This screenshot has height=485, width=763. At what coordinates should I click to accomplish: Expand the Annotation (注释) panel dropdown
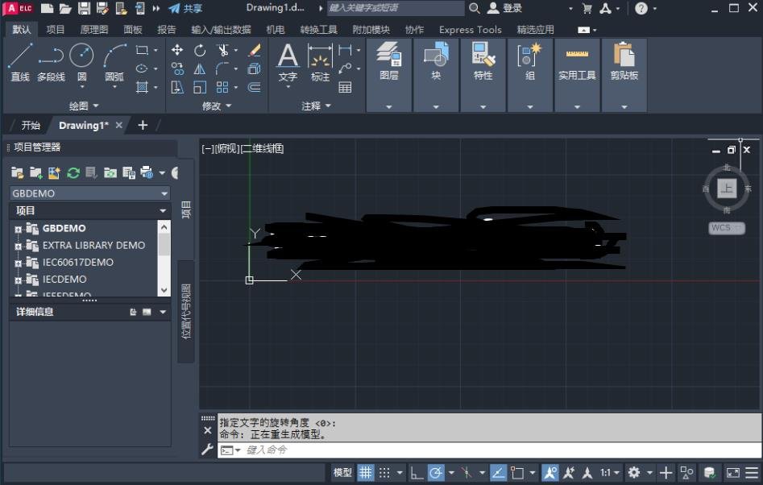pyautogui.click(x=316, y=106)
